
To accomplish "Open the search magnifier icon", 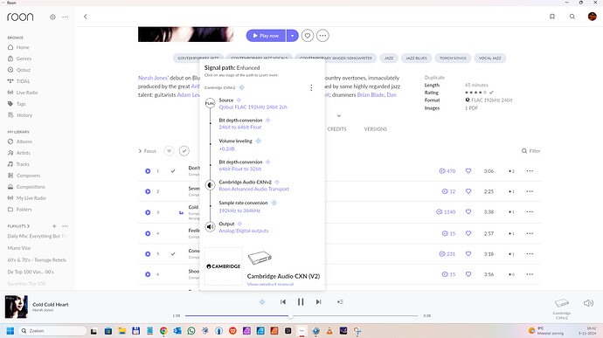I will coord(572,17).
